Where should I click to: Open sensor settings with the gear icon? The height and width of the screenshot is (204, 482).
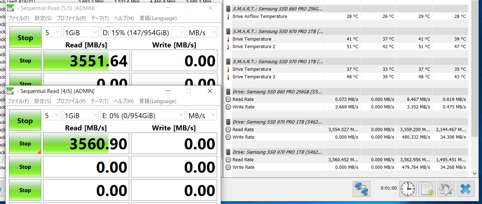pos(446,189)
